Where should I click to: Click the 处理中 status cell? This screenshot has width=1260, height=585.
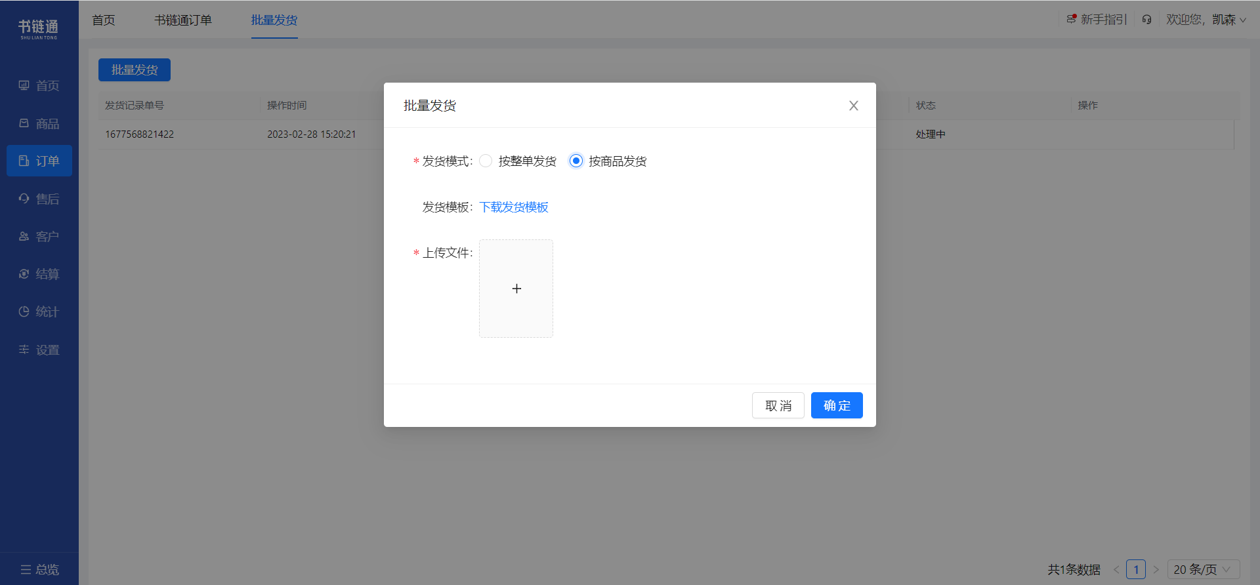931,134
